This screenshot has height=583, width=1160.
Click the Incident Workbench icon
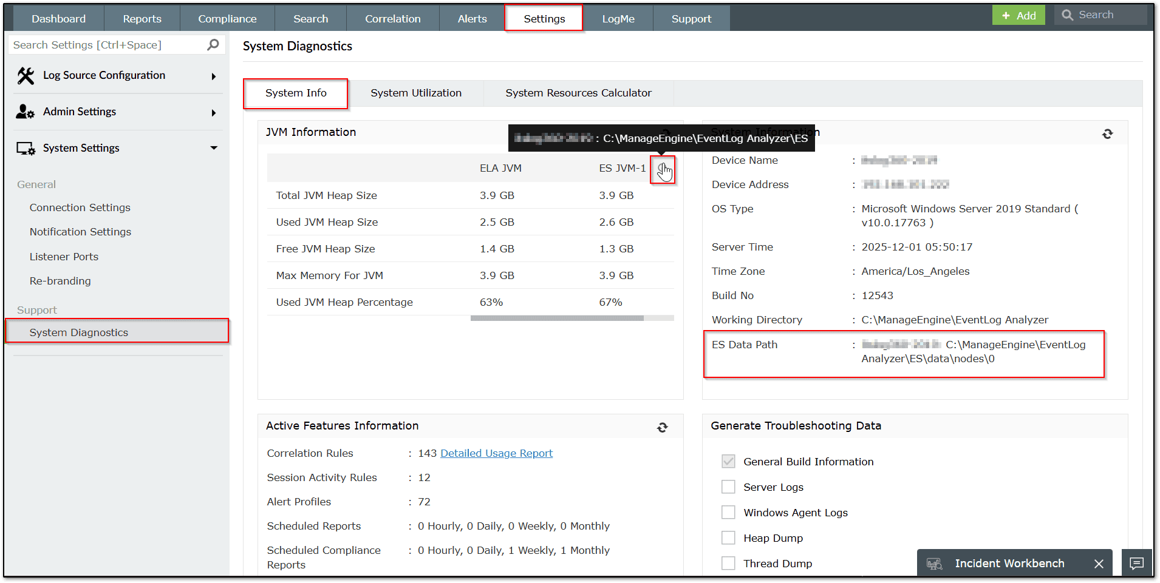934,564
